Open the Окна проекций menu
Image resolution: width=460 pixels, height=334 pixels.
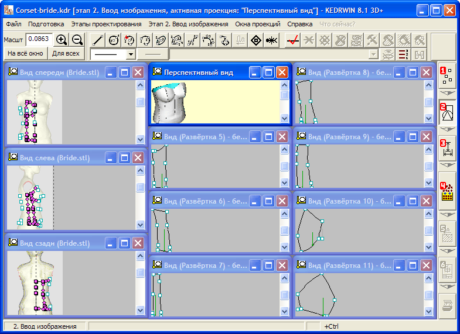[x=257, y=25]
